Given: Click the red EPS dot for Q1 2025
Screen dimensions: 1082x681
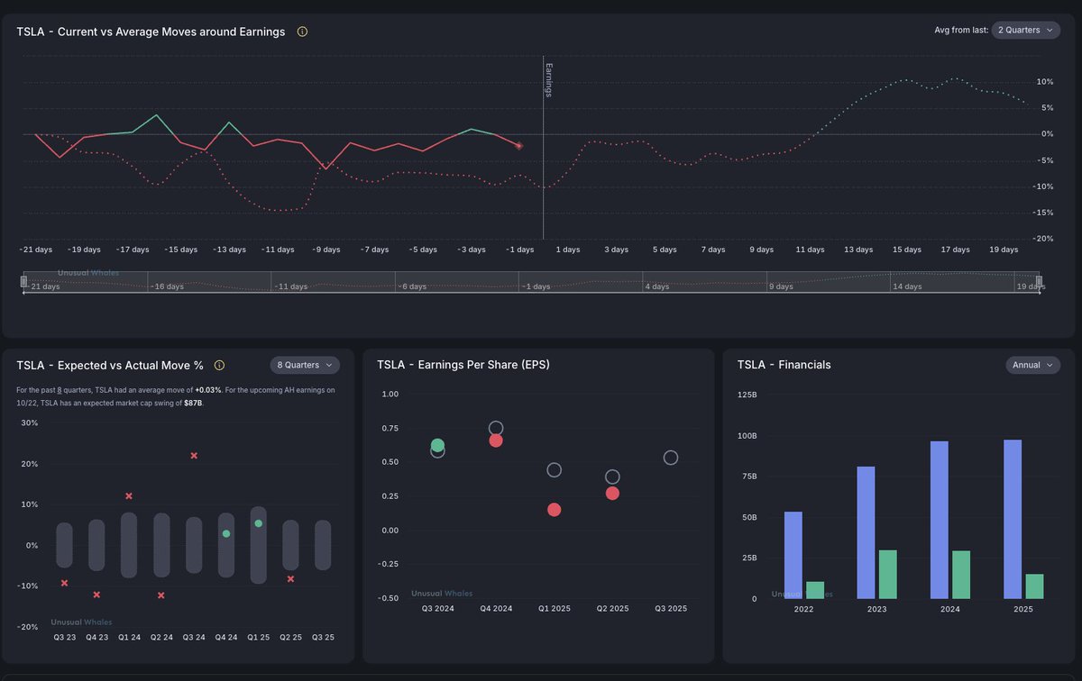Looking at the screenshot, I should click(x=555, y=510).
